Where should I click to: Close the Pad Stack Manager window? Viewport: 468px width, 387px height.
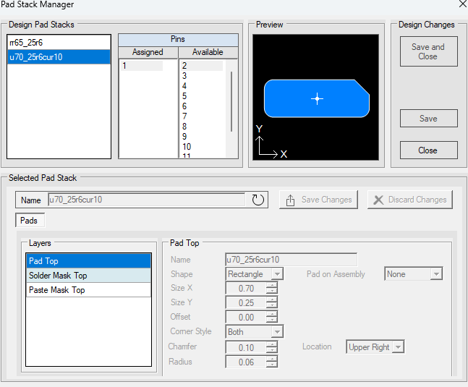462,4
